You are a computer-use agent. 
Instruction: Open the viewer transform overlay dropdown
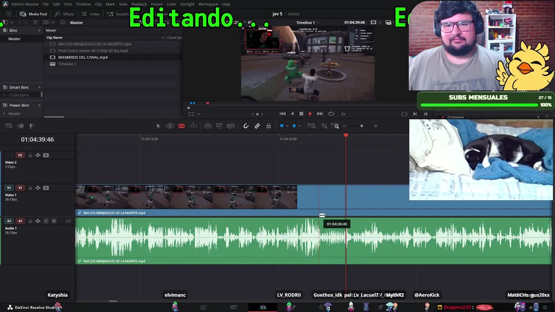click(199, 114)
